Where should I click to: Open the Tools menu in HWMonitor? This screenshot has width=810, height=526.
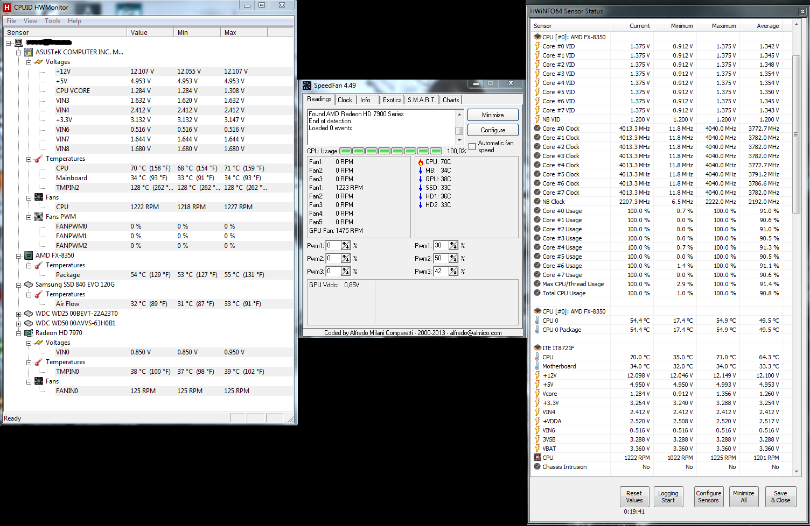pyautogui.click(x=52, y=21)
